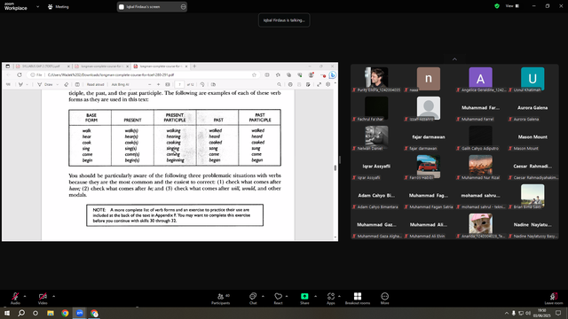Start camera with the Video button
The width and height of the screenshot is (568, 319).
(43, 299)
